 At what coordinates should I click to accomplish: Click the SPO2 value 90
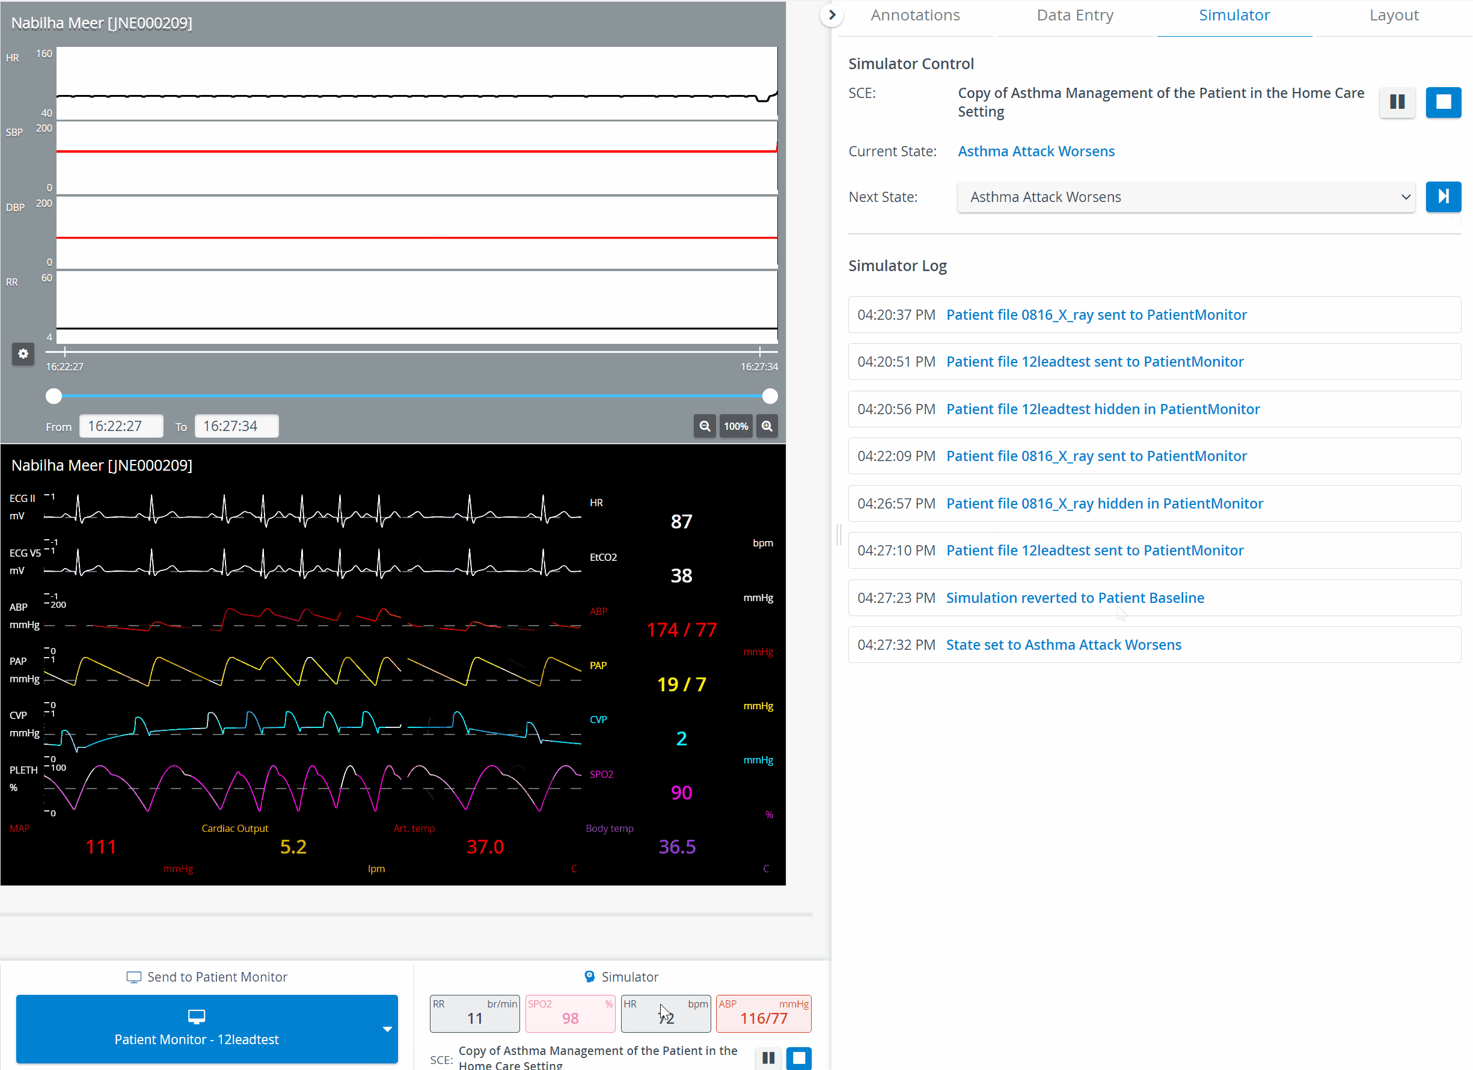(x=681, y=792)
